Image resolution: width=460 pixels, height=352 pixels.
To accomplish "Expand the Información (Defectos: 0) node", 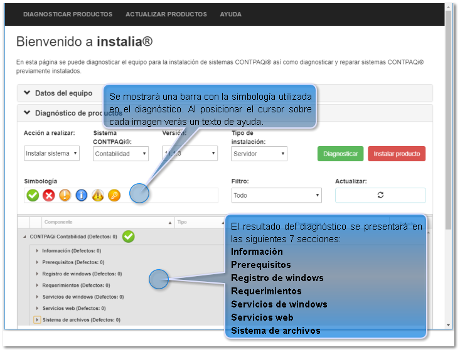I will click(x=37, y=251).
